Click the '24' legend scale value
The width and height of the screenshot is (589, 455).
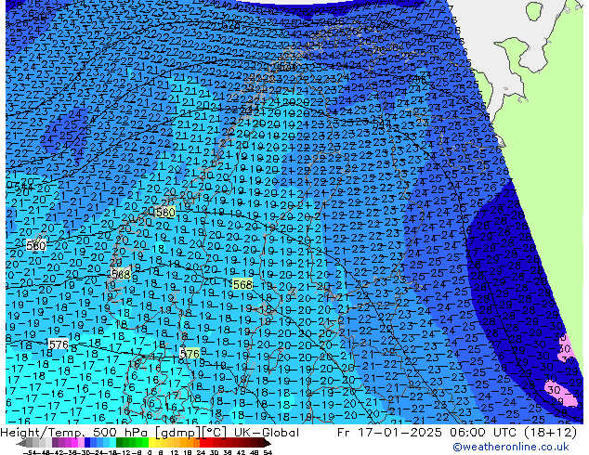[201, 452]
